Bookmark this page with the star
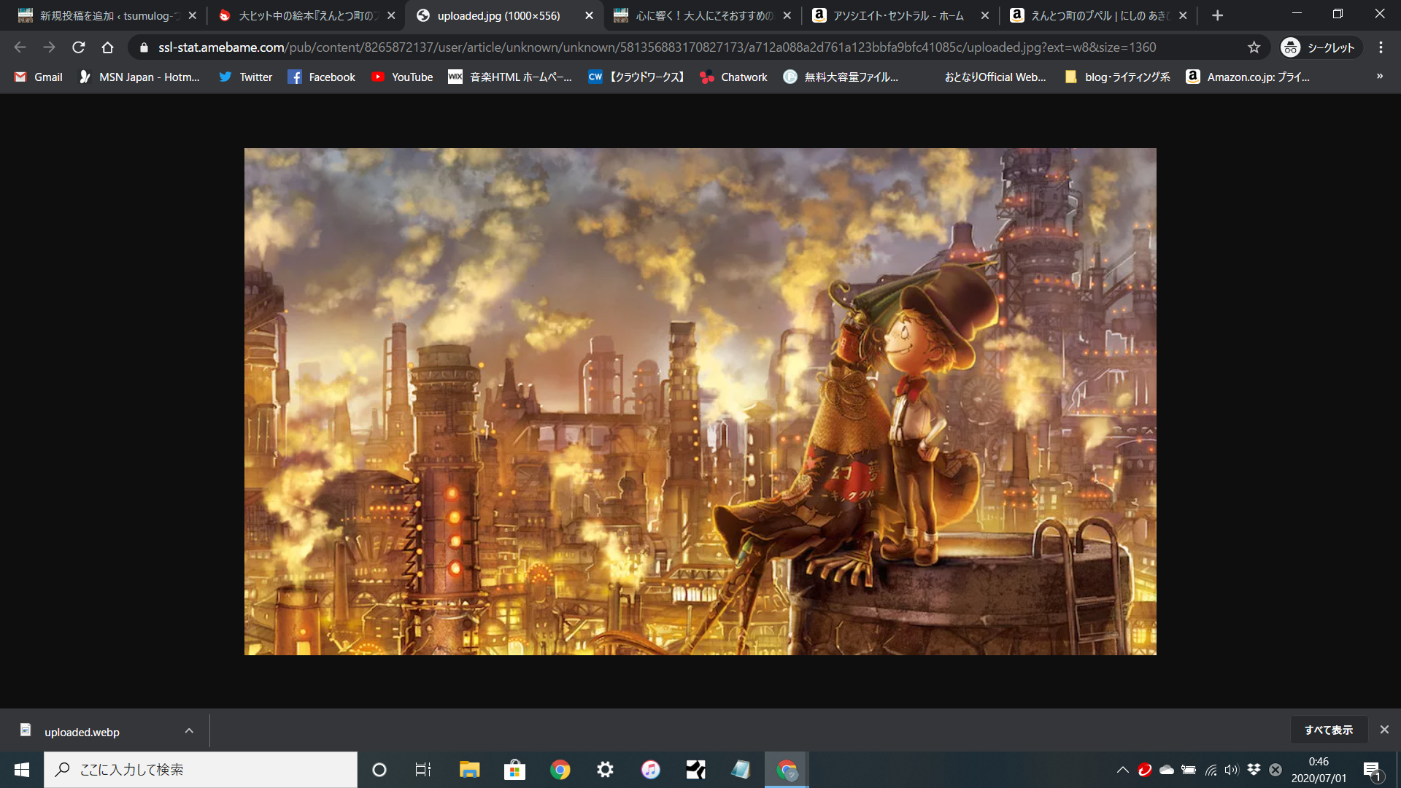This screenshot has height=788, width=1401. pos(1254,47)
